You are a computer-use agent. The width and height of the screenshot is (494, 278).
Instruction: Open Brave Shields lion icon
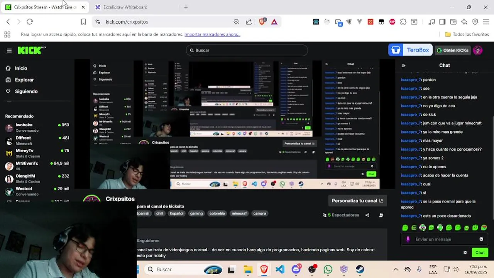click(x=262, y=22)
